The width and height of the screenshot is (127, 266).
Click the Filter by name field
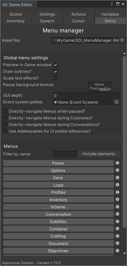pyautogui.click(x=65, y=154)
